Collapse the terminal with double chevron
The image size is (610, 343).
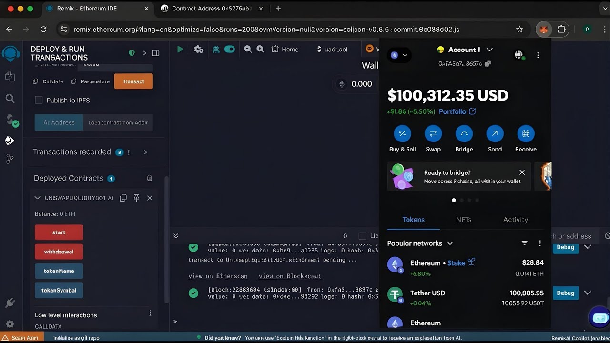coord(176,236)
